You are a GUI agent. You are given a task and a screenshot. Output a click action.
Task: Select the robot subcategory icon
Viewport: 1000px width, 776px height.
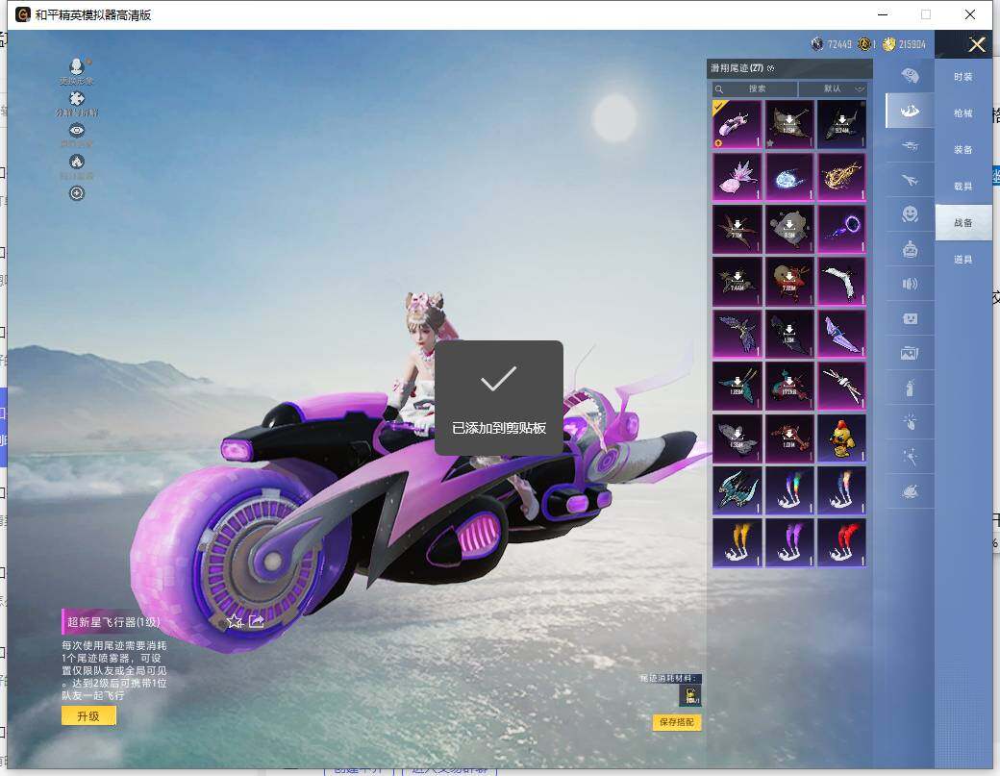(910, 249)
